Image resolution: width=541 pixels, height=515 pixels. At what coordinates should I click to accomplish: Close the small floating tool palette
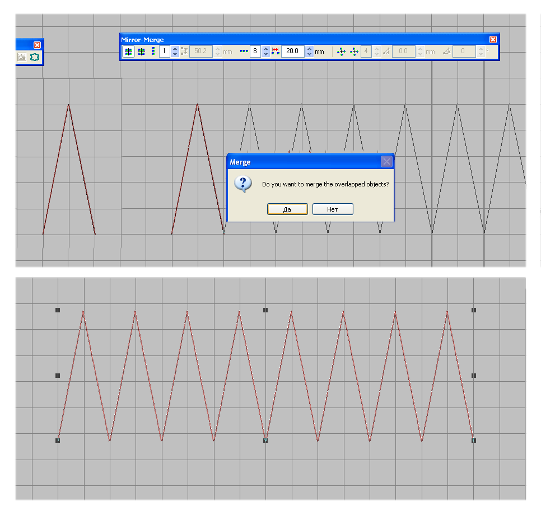pyautogui.click(x=38, y=45)
